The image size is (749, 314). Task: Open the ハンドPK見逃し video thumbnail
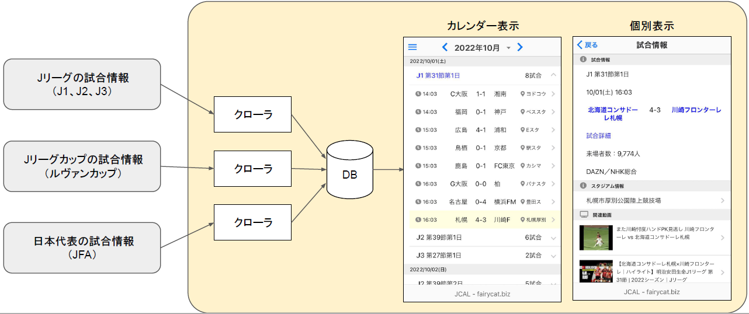[x=596, y=238]
